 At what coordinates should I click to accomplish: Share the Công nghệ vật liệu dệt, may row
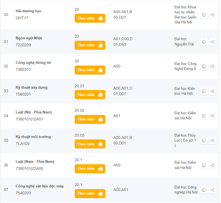(x=212, y=190)
